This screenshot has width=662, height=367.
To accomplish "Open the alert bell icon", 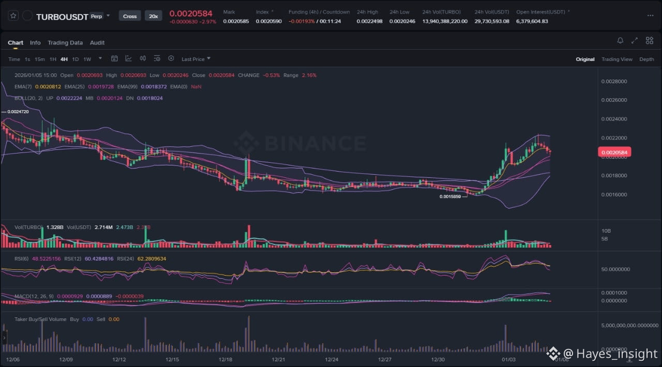I will tap(620, 41).
